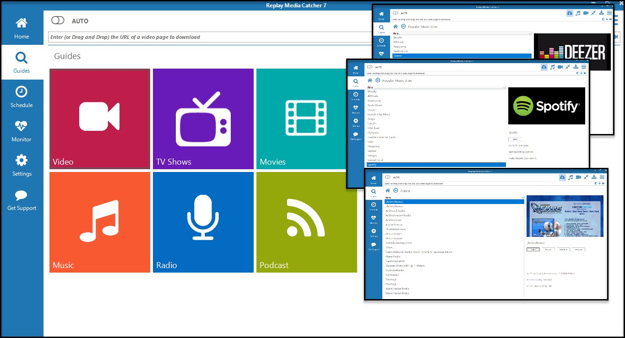Click video camera icon in the Spotify window
Viewport: 625px width, 338px height.
(x=560, y=67)
